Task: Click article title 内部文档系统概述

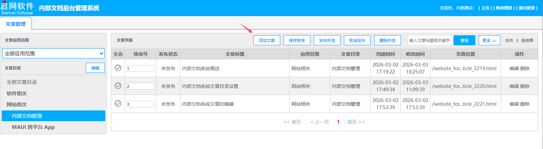Action: tap(201, 68)
